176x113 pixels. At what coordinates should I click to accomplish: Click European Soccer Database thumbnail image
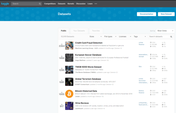click(x=69, y=58)
